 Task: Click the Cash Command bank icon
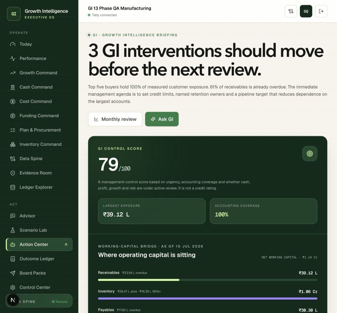click(13, 87)
